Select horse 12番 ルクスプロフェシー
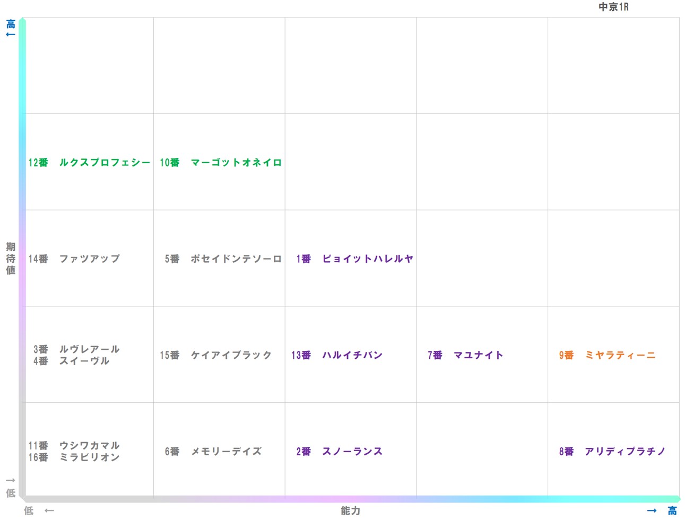Screen dimensions: 685x521 89,163
